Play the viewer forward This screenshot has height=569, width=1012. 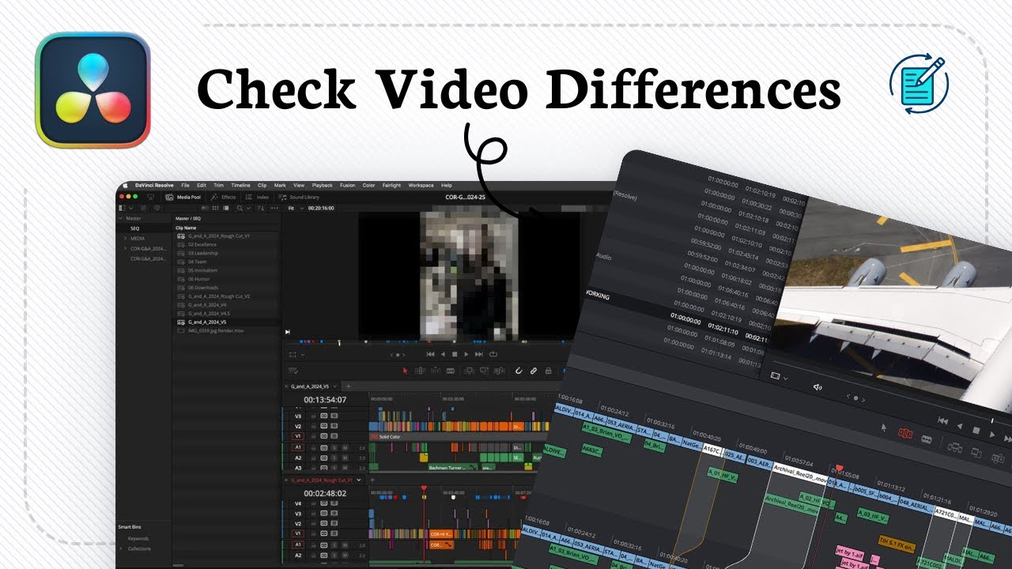466,354
